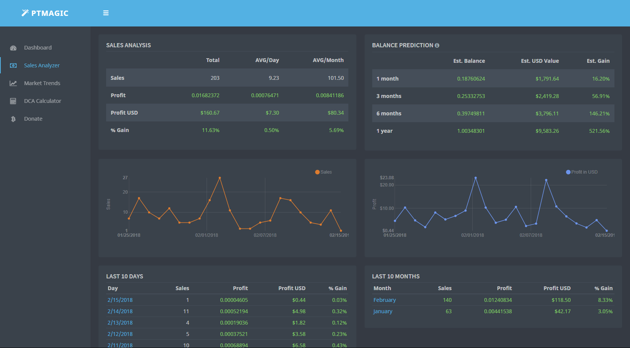Click the peak point on Sales chart
630x348 pixels.
coord(220,178)
